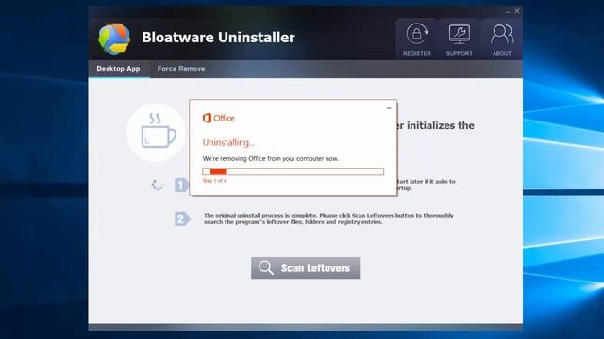Click the magnifier icon on Scan Leftovers
This screenshot has height=339, width=604.
(266, 267)
